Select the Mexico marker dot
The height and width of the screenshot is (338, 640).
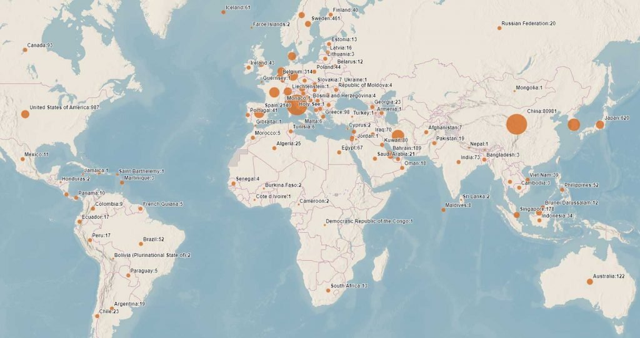pyautogui.click(x=22, y=159)
